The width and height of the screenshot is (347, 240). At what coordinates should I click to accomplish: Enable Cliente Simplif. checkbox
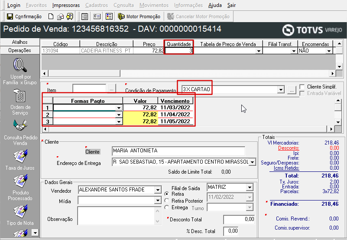pos(302,87)
